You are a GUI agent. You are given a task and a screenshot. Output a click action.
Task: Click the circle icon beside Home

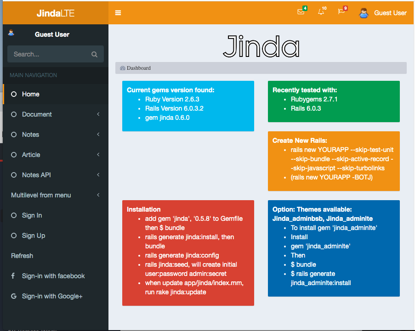click(14, 94)
